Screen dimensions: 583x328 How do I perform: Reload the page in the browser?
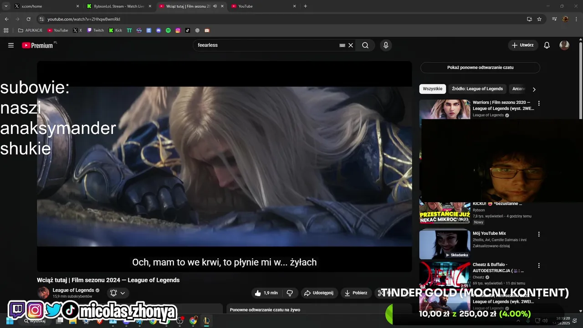(28, 19)
